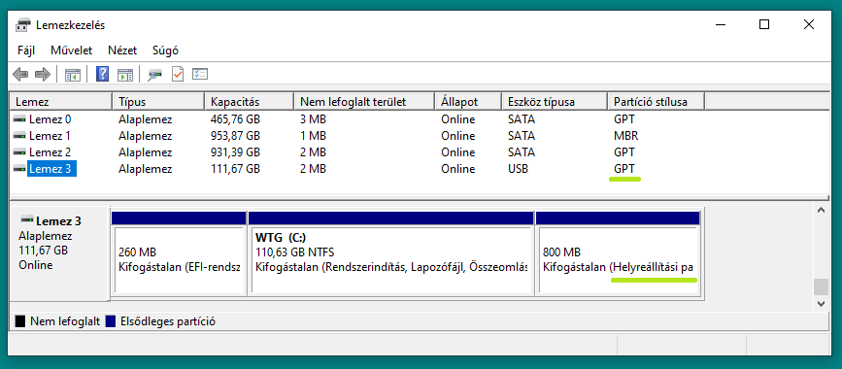Screen dimensions: 842x369
Task: Open the Nézet menu
Action: click(x=122, y=50)
